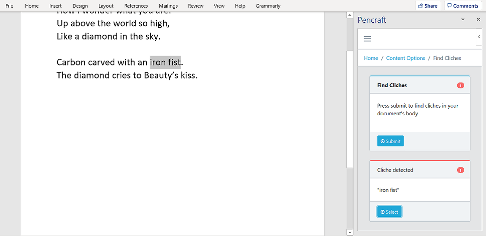The height and width of the screenshot is (236, 486).
Task: Open the Review ribbon tab
Action: coord(196,6)
